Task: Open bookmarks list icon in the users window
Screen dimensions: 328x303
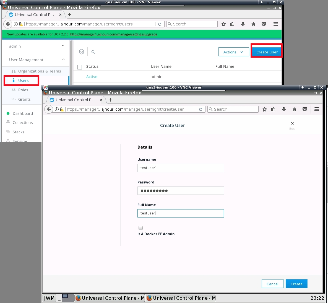Action: click(x=232, y=24)
